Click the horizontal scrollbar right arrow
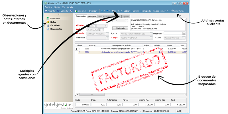 click(x=185, y=94)
